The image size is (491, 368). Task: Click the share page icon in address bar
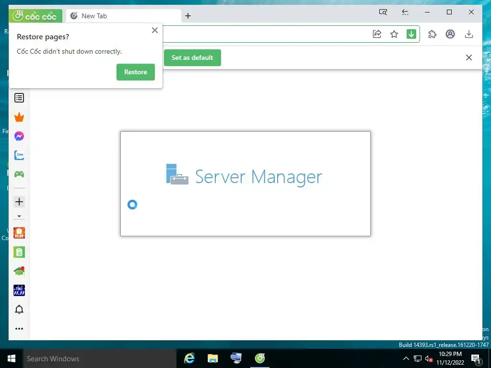(377, 34)
